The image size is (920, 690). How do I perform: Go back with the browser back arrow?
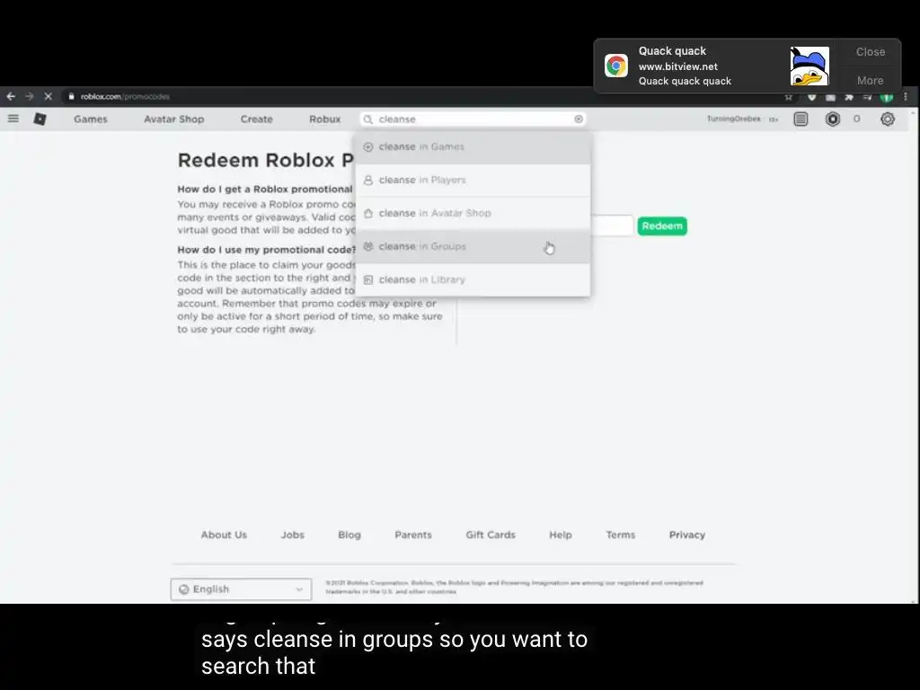(11, 96)
